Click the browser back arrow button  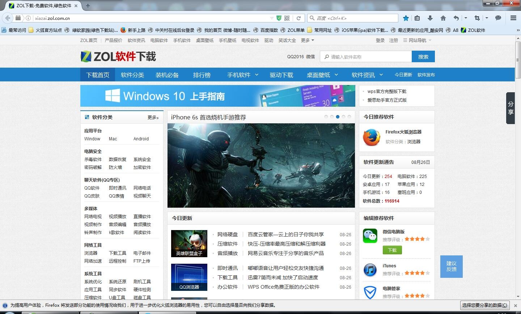(x=7, y=18)
